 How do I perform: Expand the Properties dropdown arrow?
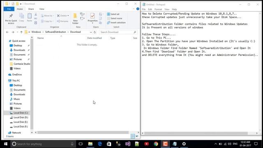[x=92, y=23]
